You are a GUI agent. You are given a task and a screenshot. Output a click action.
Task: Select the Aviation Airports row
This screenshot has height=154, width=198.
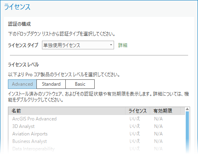point(97,134)
